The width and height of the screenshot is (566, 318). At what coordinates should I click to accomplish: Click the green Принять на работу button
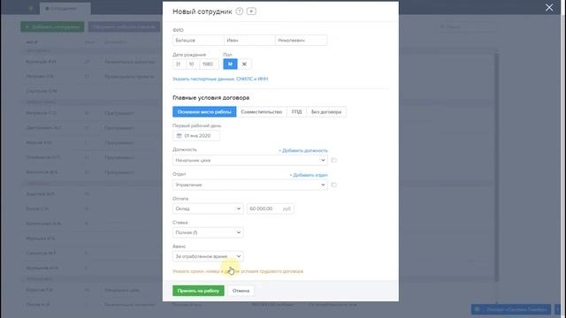[x=198, y=291]
